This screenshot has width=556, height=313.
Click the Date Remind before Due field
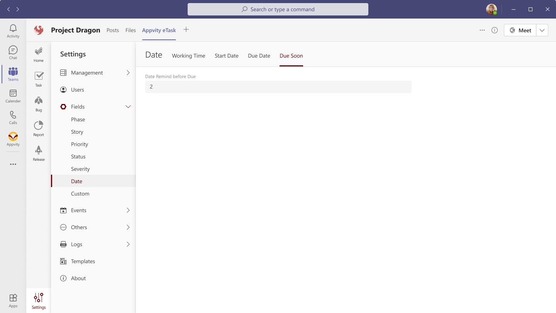[278, 87]
